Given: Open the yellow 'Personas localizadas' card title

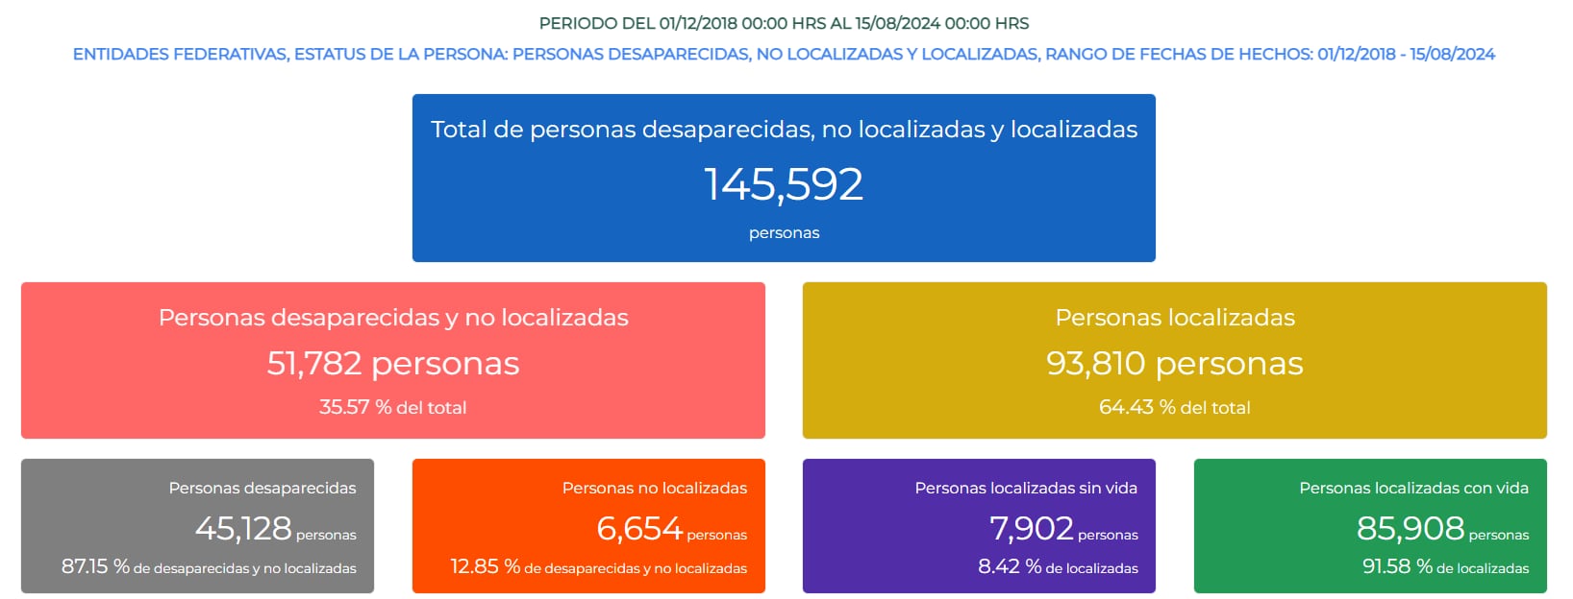Looking at the screenshot, I should [1174, 318].
